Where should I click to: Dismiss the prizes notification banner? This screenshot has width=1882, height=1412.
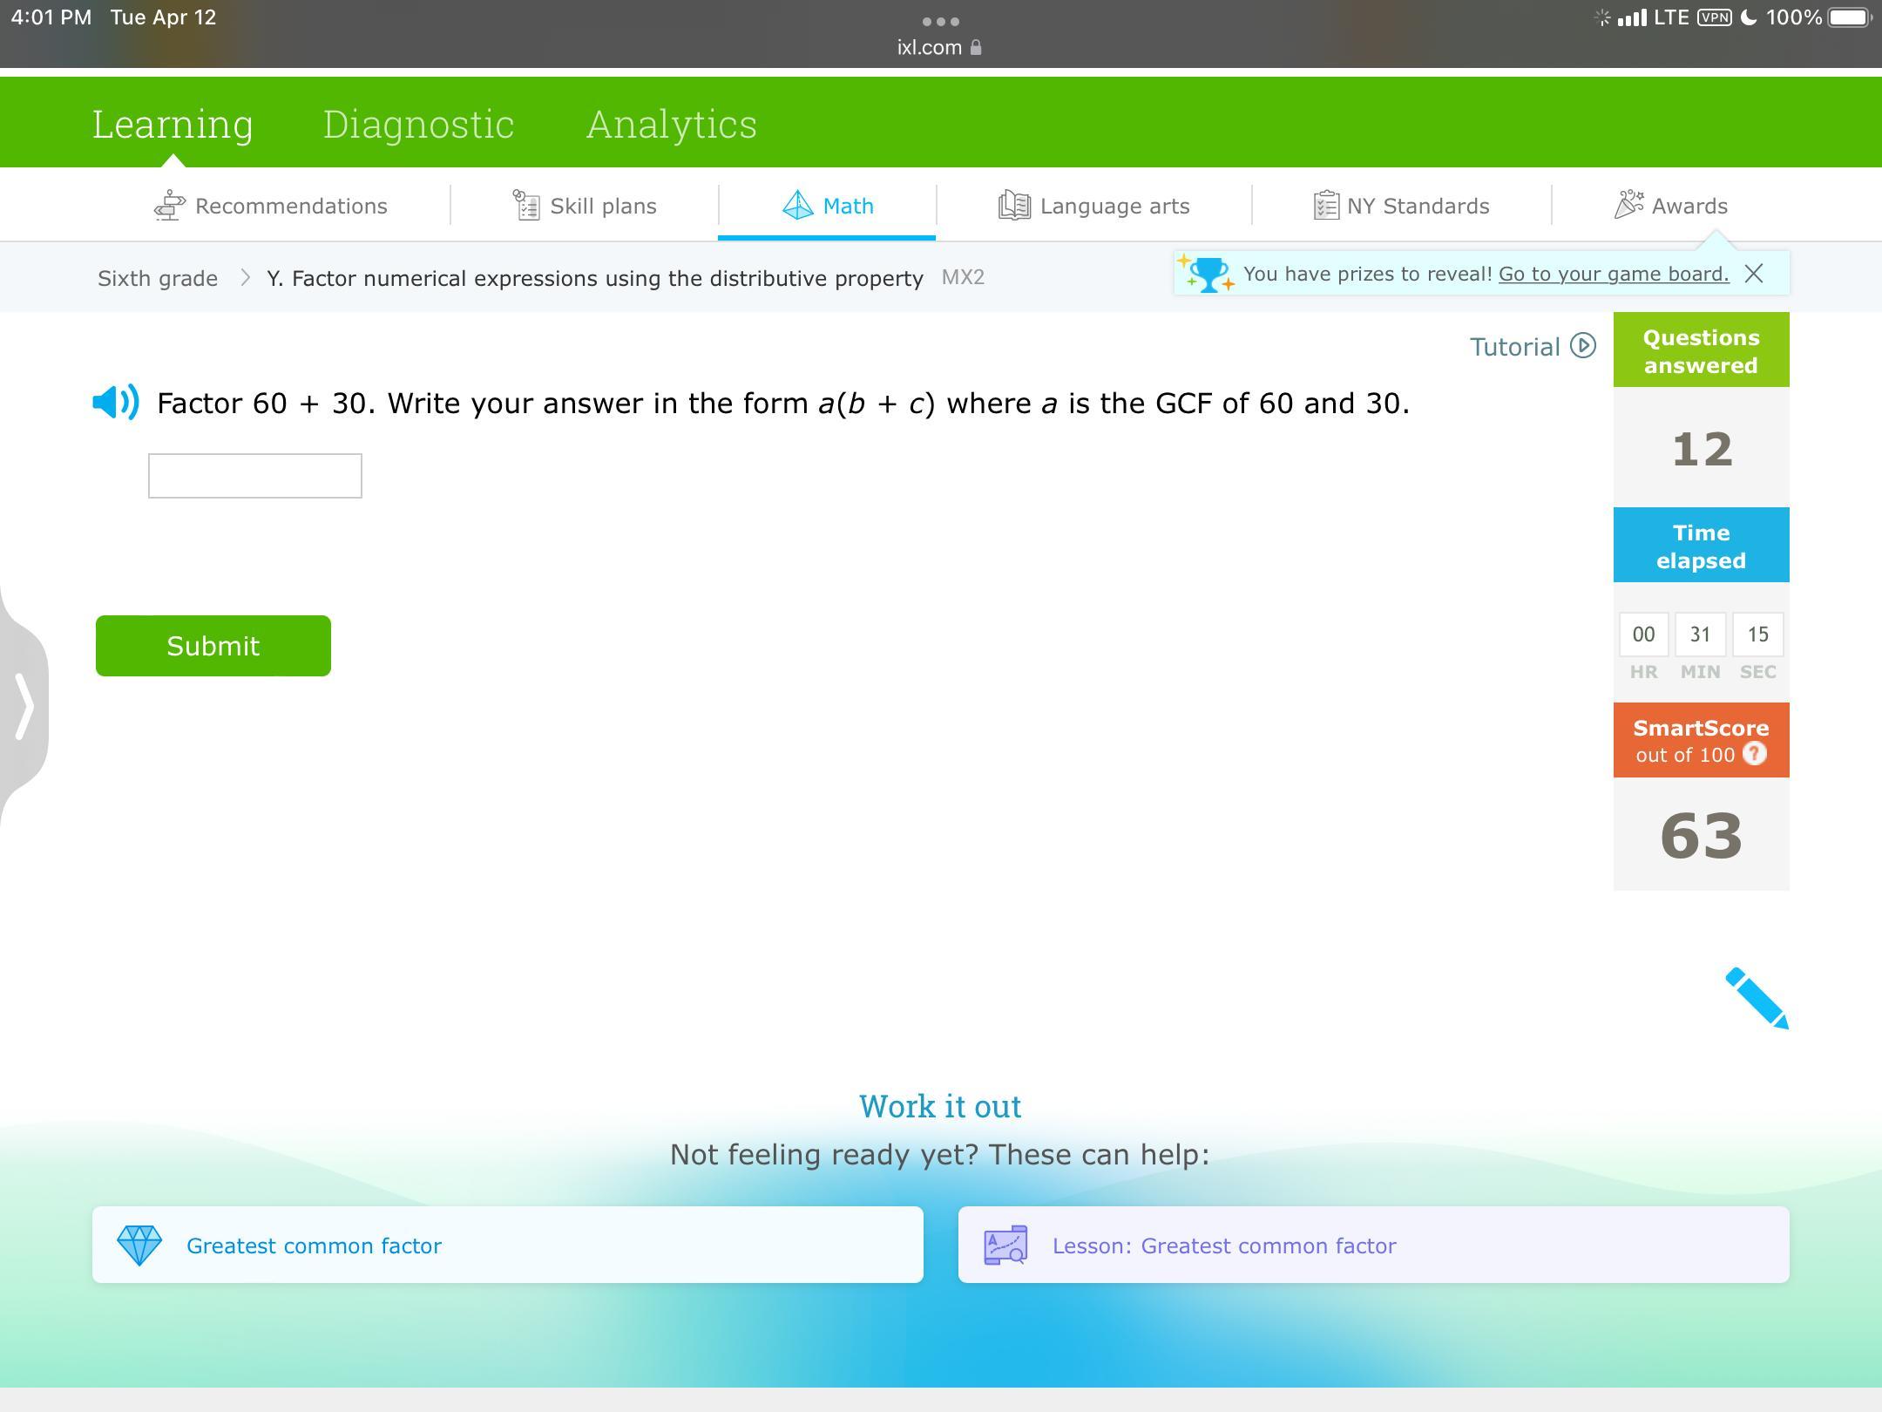tap(1754, 275)
